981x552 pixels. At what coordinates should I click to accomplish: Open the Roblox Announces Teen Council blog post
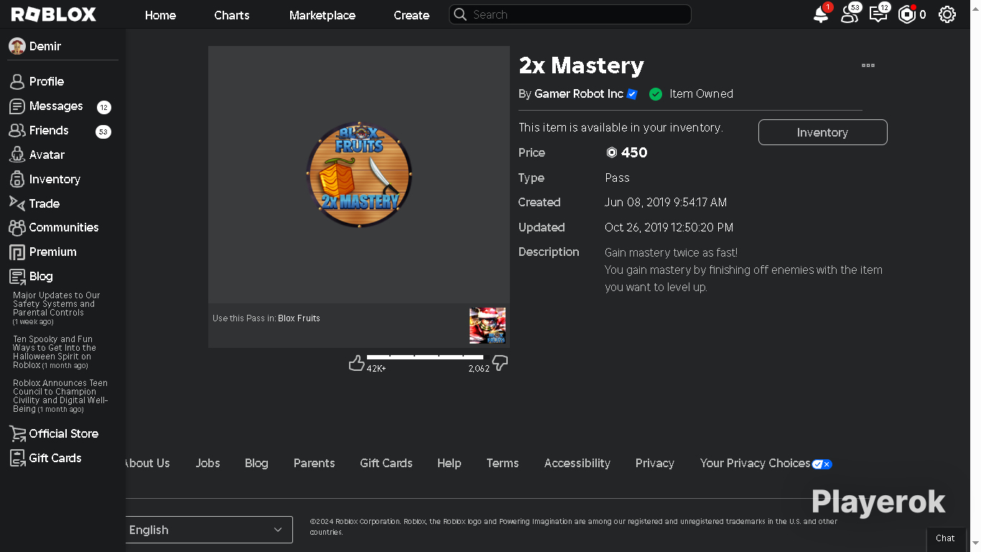click(x=61, y=396)
